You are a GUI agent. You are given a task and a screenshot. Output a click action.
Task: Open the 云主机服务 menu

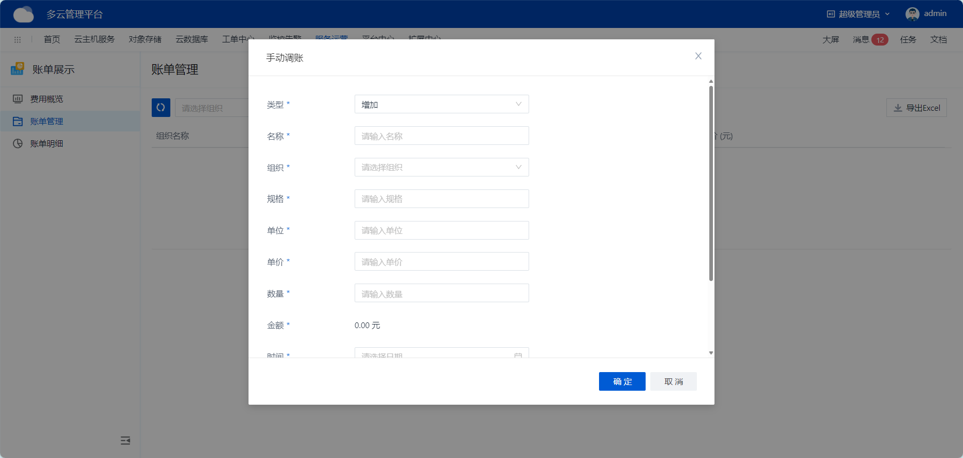[94, 40]
